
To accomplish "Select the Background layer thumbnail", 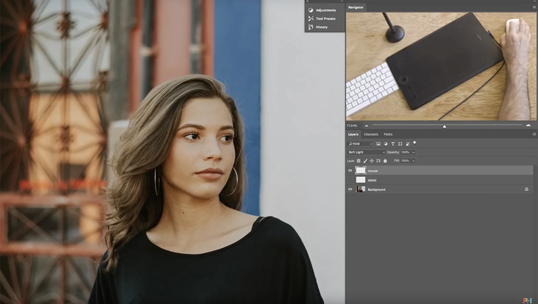I will [360, 189].
